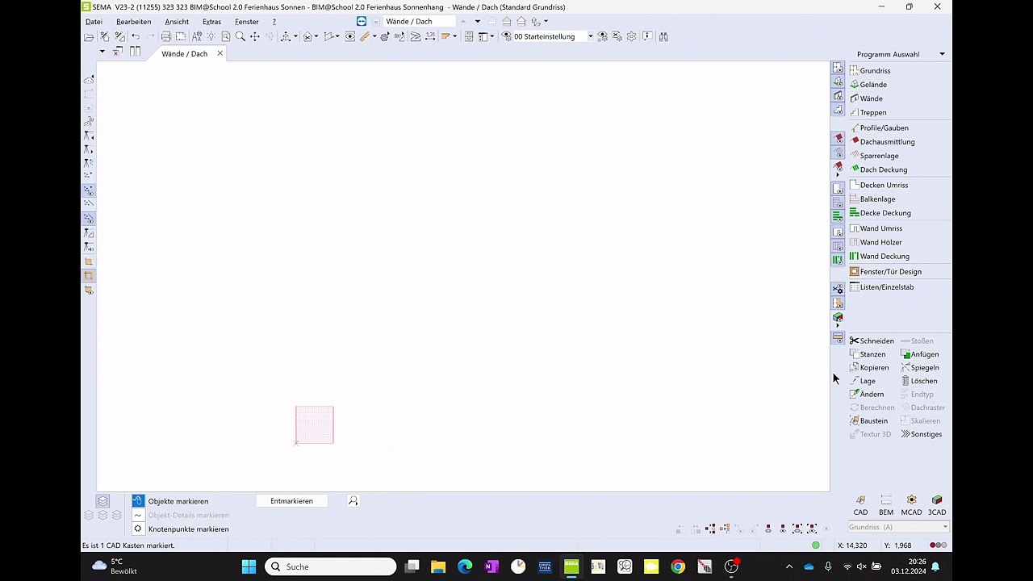
Task: Close the Wände / Dach tab
Action: (x=220, y=53)
